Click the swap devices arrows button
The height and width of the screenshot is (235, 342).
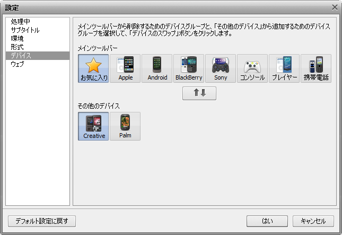point(199,93)
